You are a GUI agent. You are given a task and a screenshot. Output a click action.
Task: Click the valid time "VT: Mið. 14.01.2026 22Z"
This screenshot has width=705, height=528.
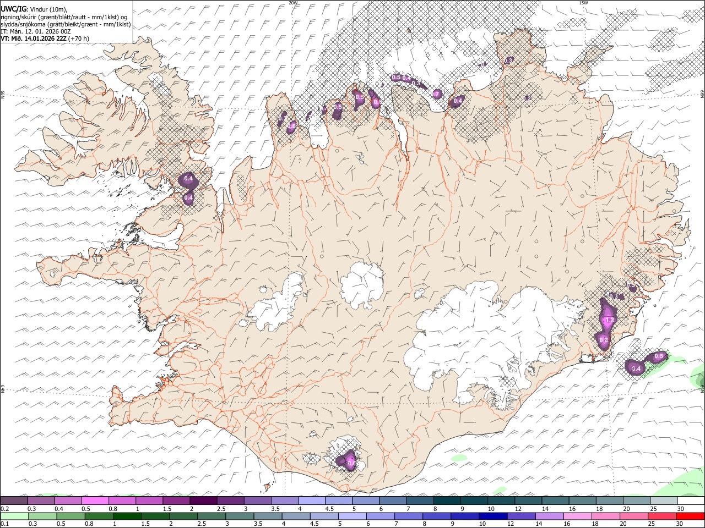(x=34, y=38)
